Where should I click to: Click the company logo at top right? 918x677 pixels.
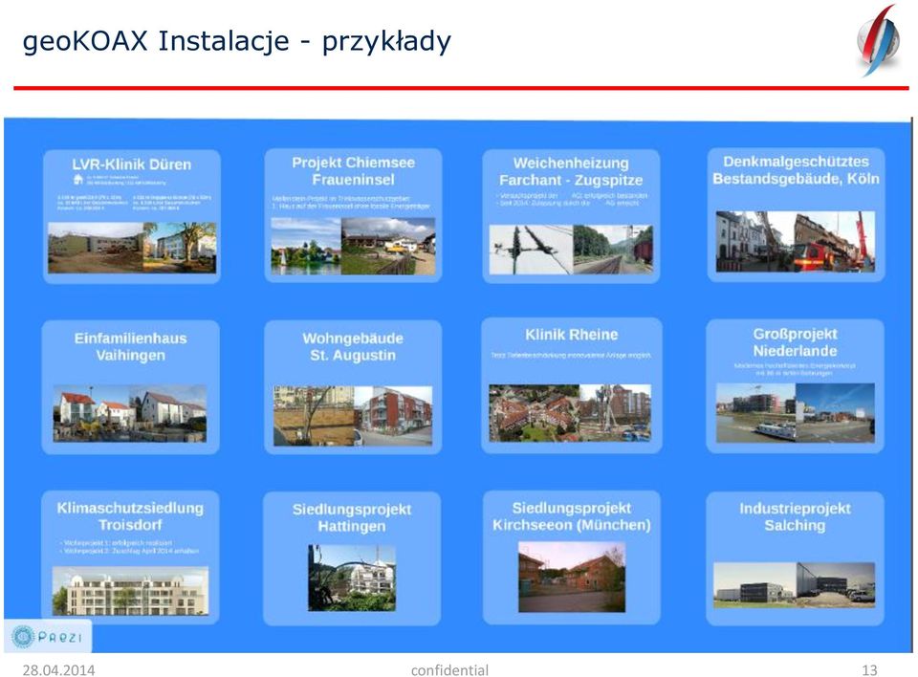(878, 40)
